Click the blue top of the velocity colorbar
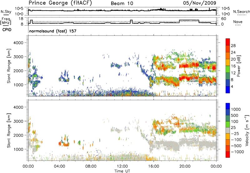 pyautogui.click(x=228, y=106)
